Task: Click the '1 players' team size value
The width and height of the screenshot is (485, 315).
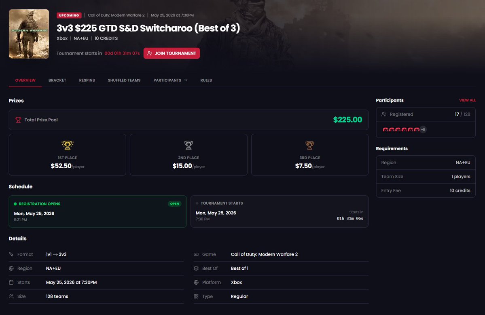Action: click(461, 177)
